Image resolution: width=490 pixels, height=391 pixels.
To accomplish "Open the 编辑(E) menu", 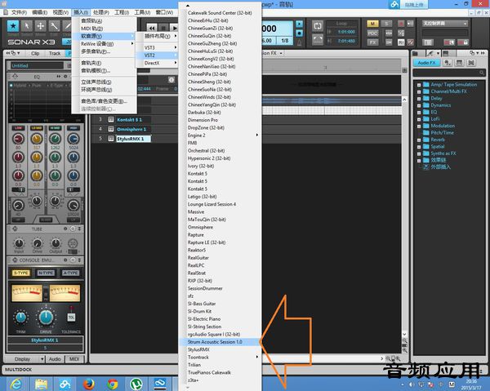I will 39,12.
